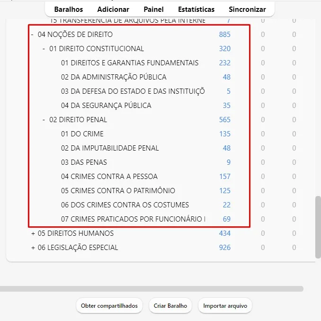The height and width of the screenshot is (321, 321).
Task: Click the 926 count for Legislação Especial
Action: point(225,248)
